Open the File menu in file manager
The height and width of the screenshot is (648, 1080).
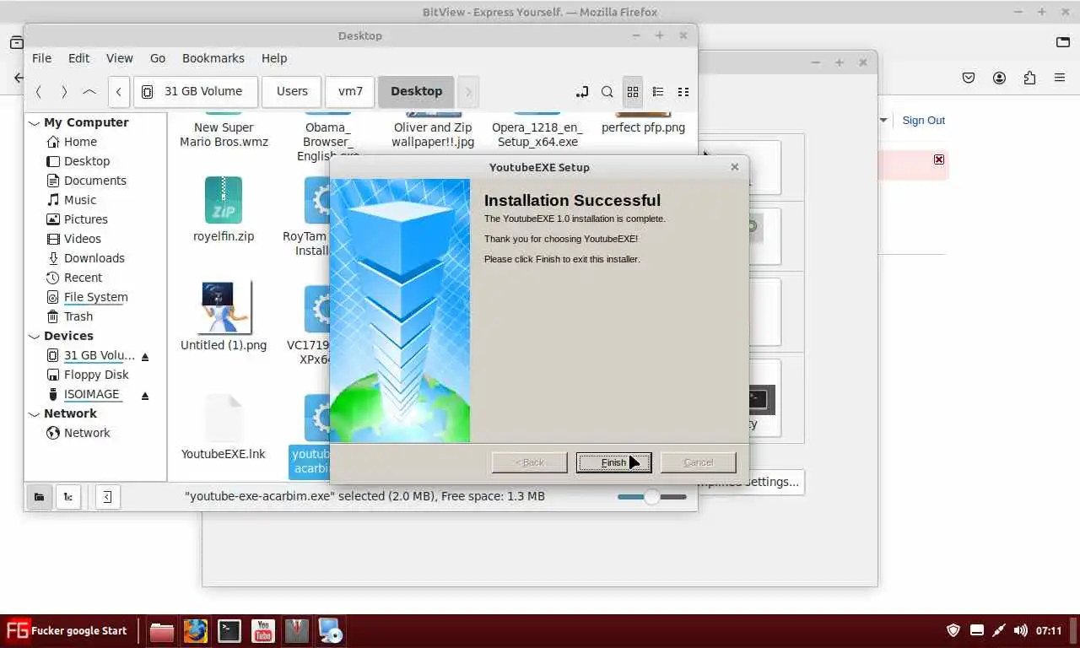click(41, 58)
